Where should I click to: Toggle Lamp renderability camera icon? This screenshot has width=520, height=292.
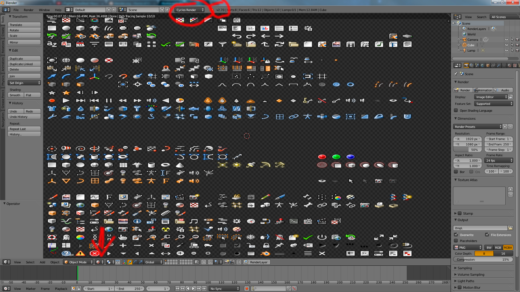pyautogui.click(x=517, y=50)
